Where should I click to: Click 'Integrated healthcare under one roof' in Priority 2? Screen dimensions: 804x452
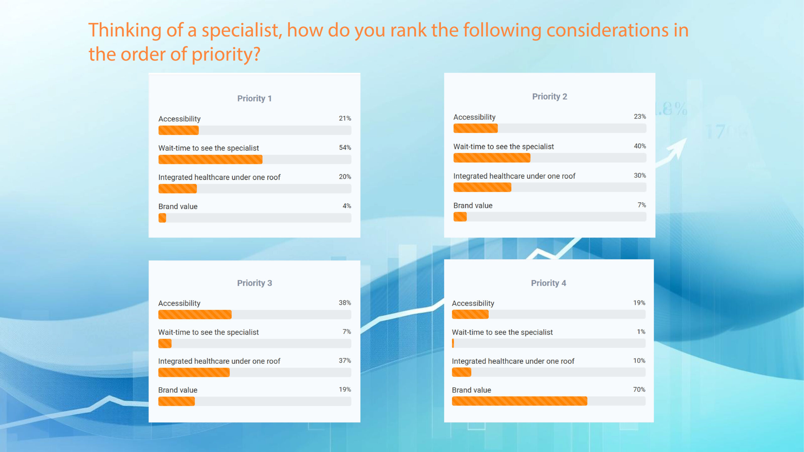(x=514, y=176)
